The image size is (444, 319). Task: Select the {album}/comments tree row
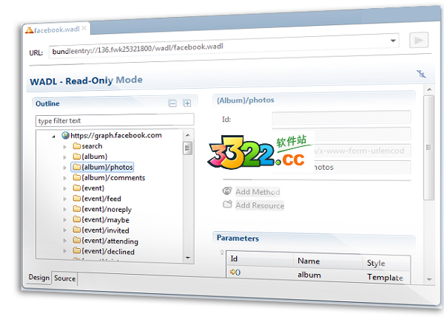109,177
